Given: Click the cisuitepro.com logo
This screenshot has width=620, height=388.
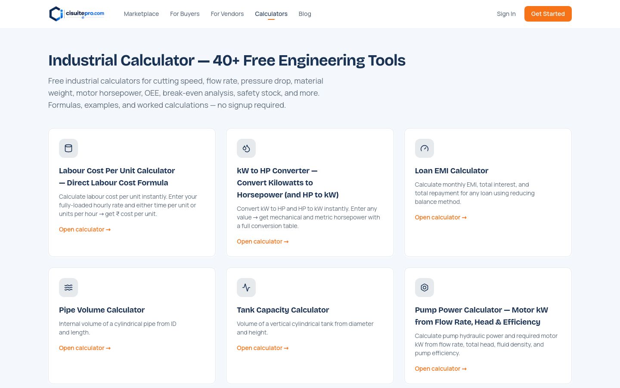Looking at the screenshot, I should tap(77, 14).
